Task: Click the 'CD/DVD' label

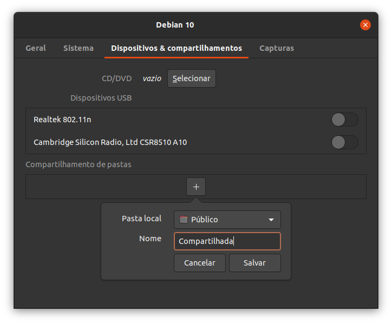Action: (117, 78)
